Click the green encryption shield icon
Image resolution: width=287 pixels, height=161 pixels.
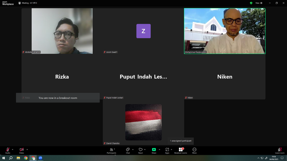[x=251, y=3]
